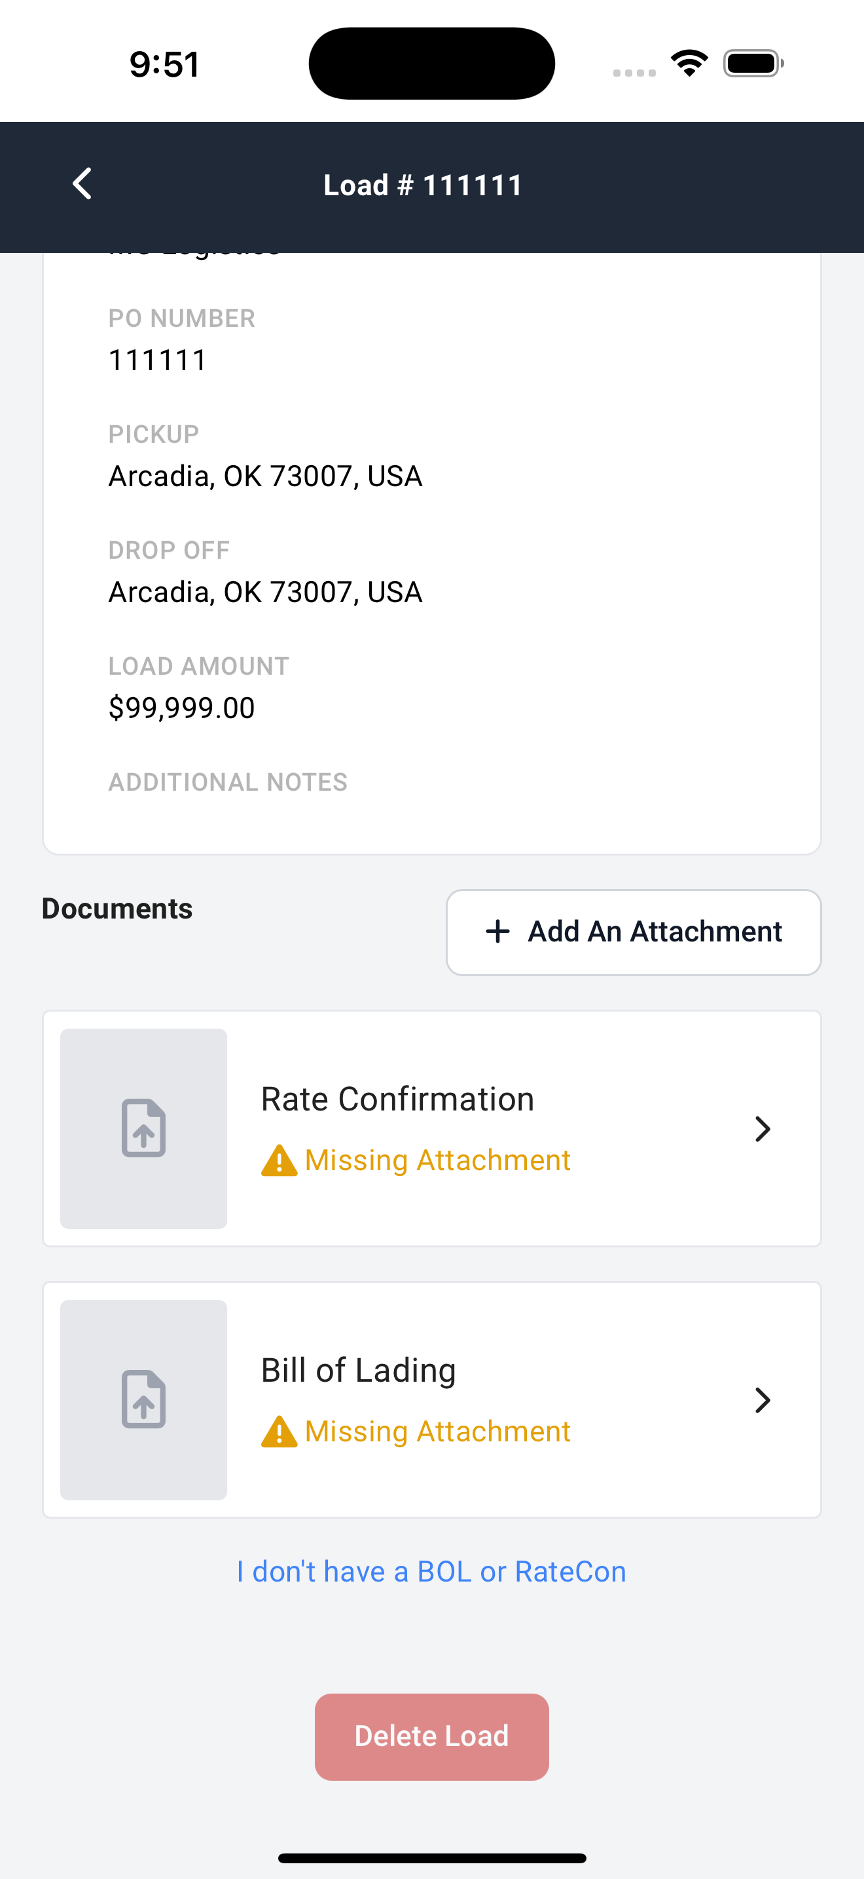
Task: Tap the back arrow in header
Action: point(82,184)
